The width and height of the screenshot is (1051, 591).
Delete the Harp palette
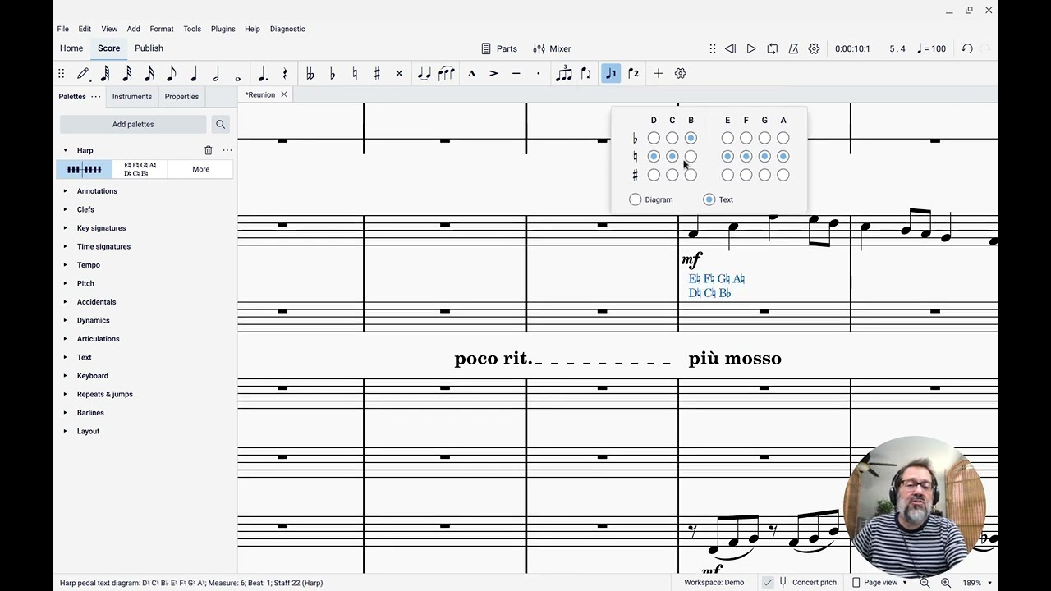pos(208,150)
